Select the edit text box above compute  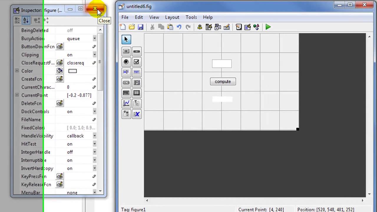(222, 64)
